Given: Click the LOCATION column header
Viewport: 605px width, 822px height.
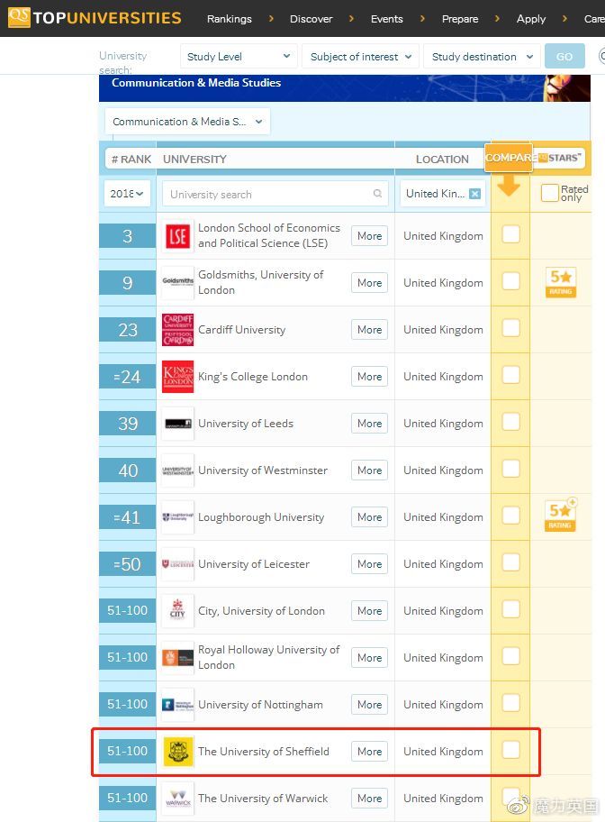Looking at the screenshot, I should click(x=442, y=159).
